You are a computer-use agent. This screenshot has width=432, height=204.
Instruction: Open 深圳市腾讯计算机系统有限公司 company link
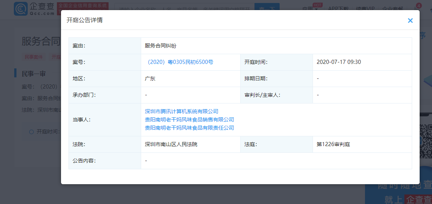click(x=182, y=111)
